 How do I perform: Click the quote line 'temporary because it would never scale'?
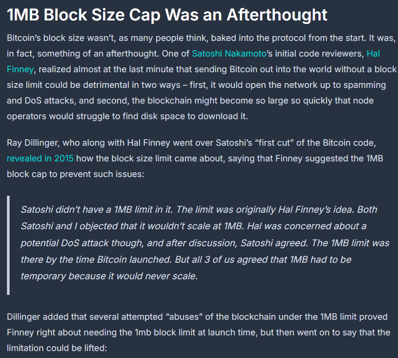(109, 276)
